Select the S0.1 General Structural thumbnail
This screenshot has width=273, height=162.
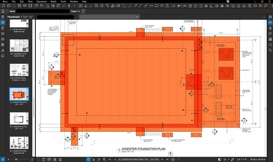[19, 46]
